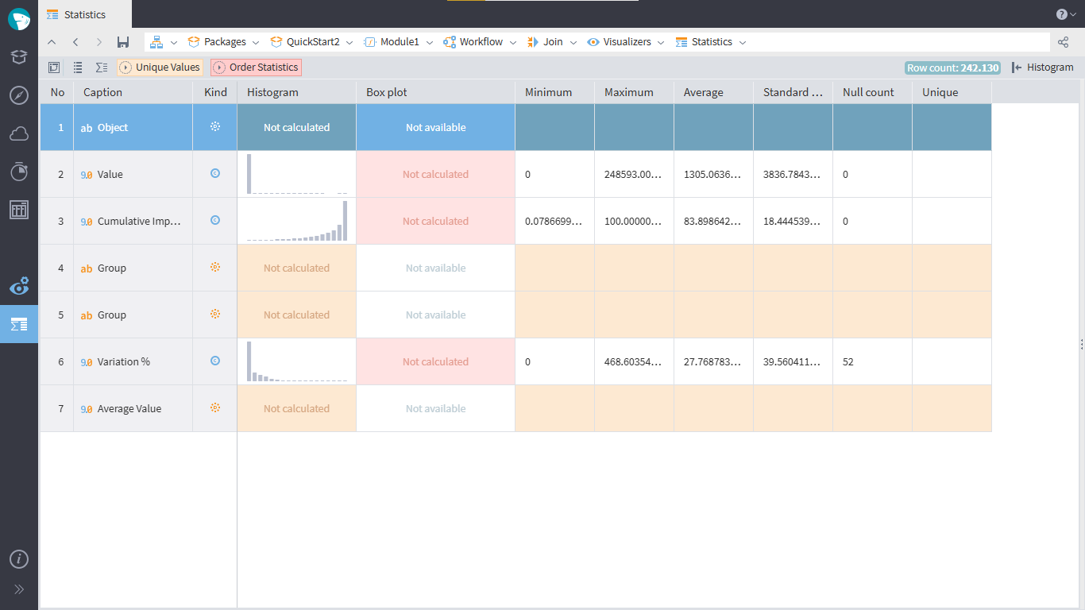
Task: Click the save diskette icon
Action: point(123,42)
